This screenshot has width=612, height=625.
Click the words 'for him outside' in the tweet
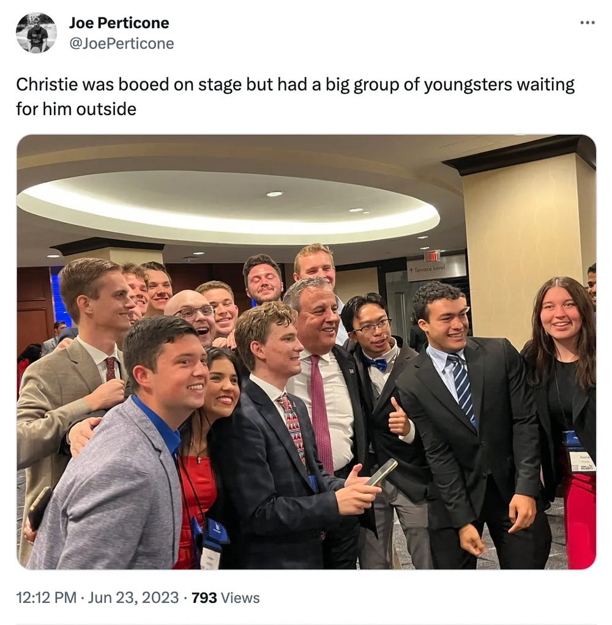[76, 109]
